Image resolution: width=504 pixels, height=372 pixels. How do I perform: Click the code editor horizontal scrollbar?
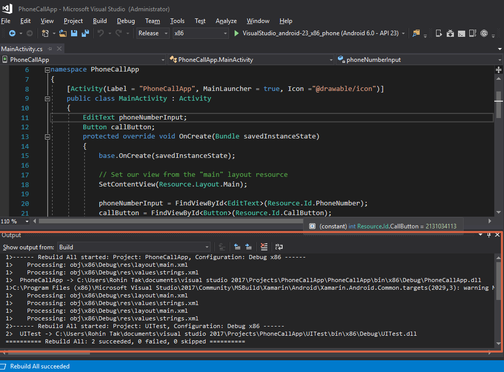point(171,221)
